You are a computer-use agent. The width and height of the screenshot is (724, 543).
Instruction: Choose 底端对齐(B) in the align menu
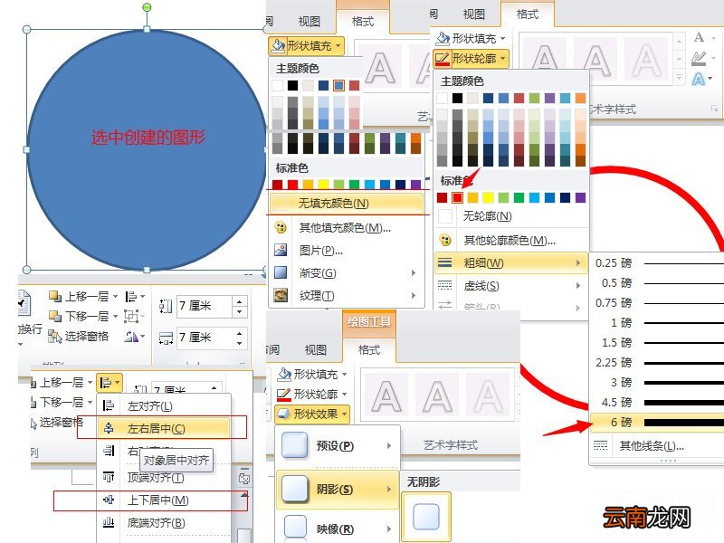click(x=164, y=523)
